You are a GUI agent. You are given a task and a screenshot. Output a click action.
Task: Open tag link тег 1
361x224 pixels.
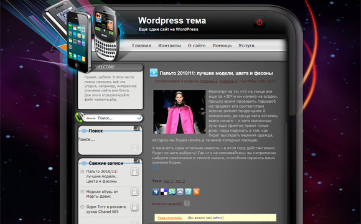[168, 181]
